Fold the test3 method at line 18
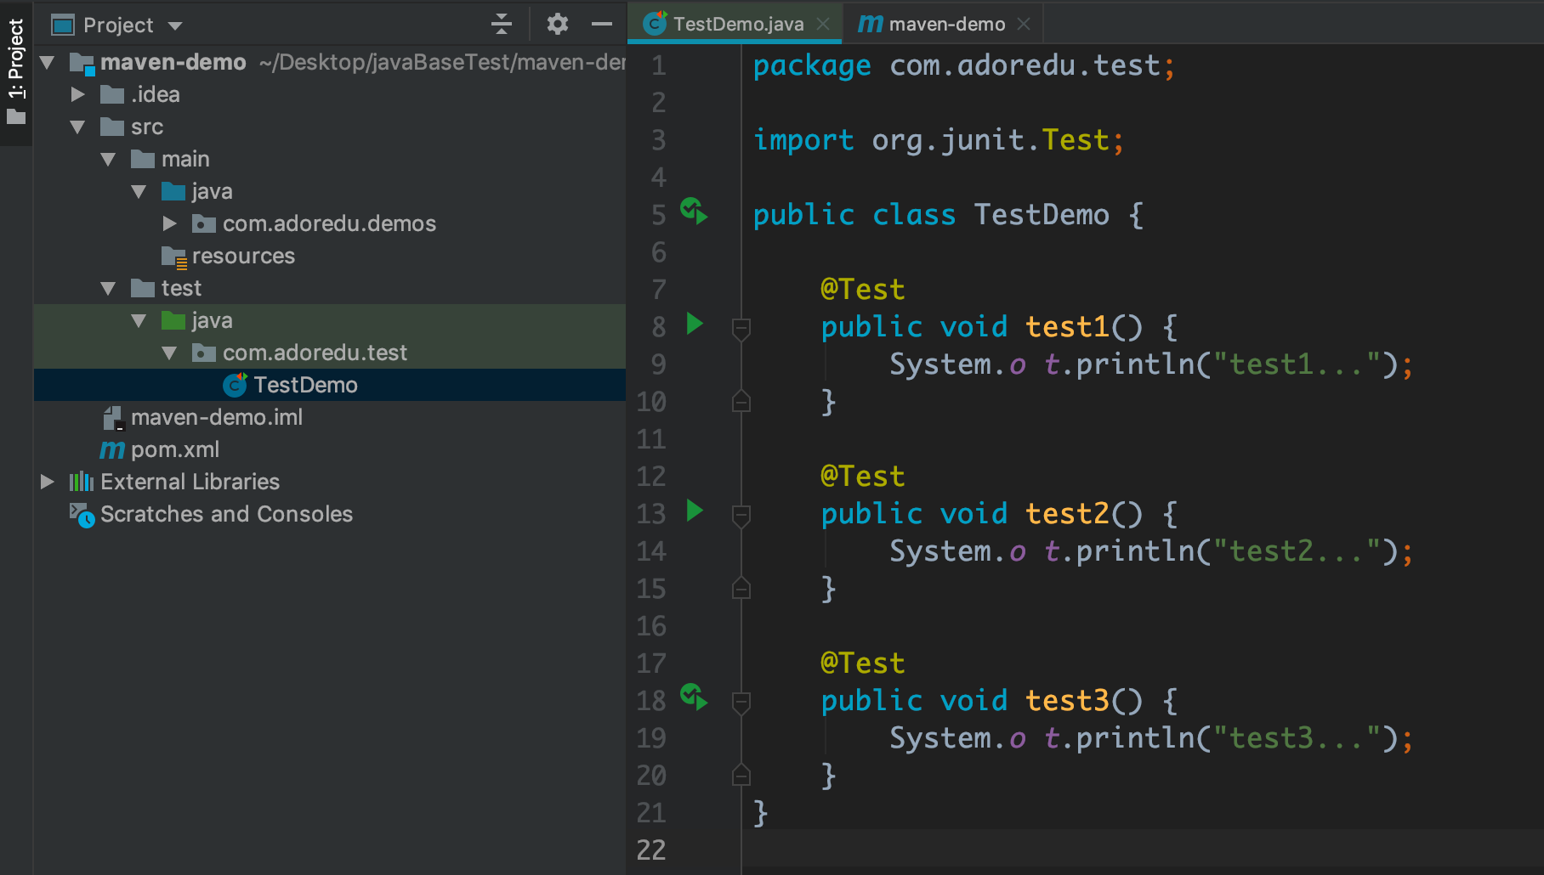 coord(741,702)
